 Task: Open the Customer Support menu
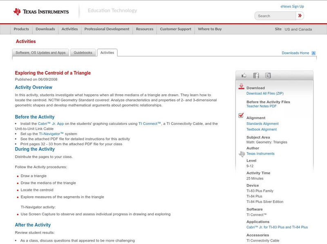(x=176, y=29)
